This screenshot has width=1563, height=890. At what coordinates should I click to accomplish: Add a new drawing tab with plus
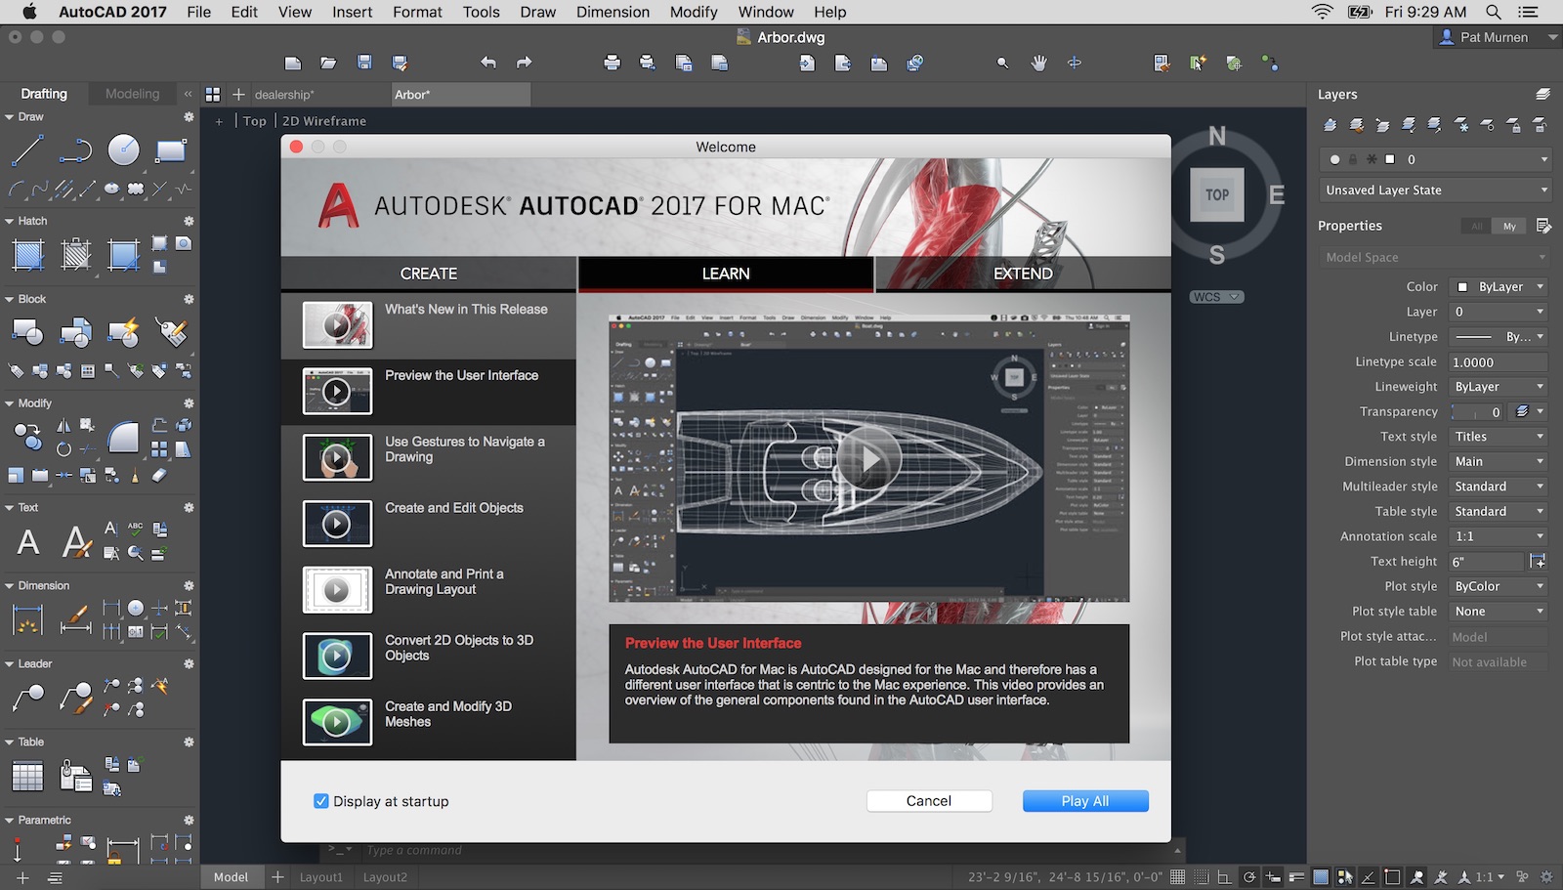[x=238, y=95]
